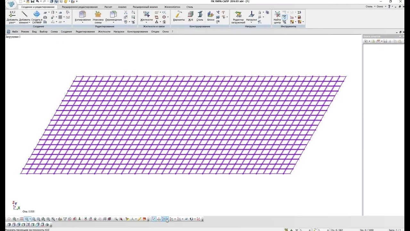Click the sum icon in Инструменты group
The height and width of the screenshot is (231, 410).
click(x=299, y=12)
